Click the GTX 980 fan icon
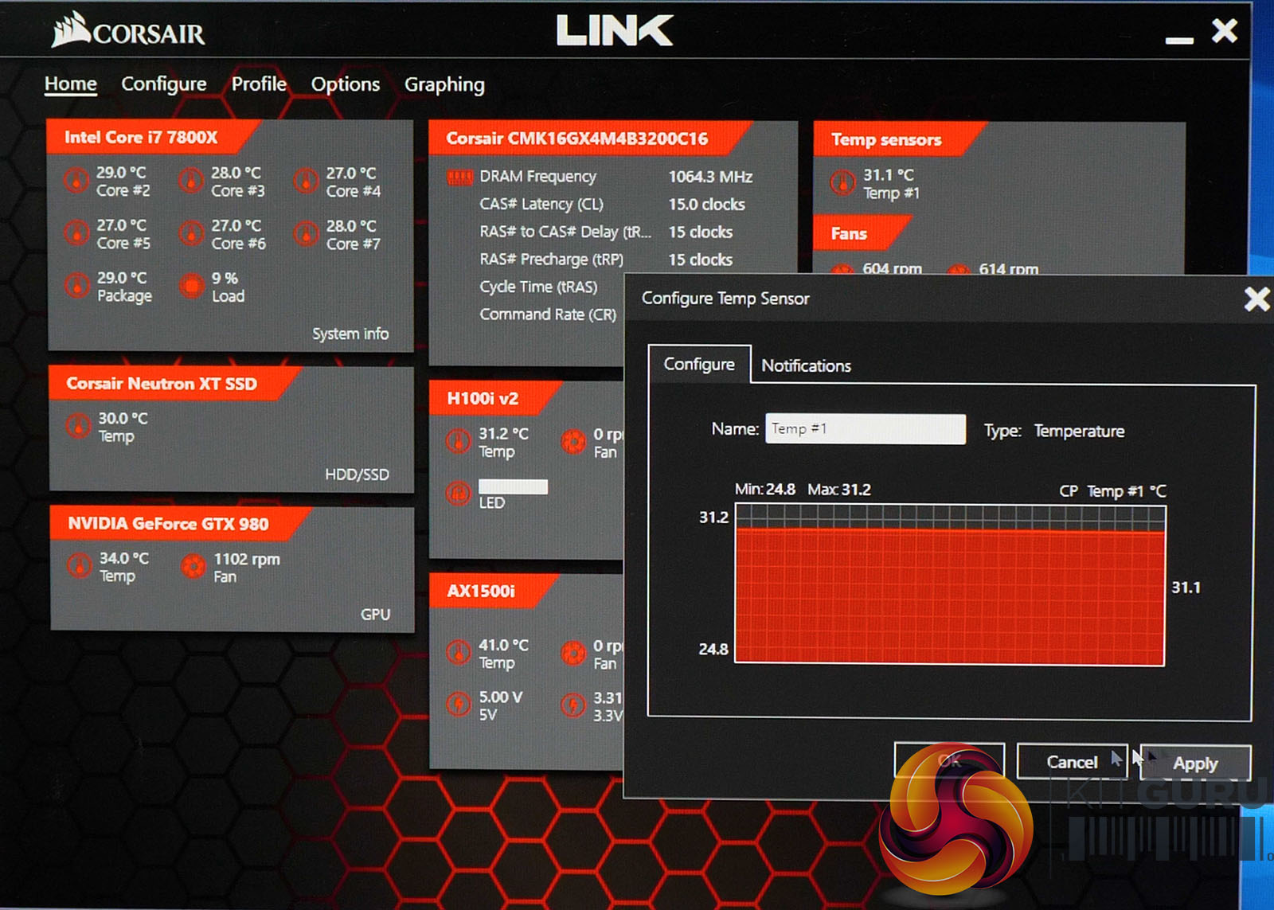The width and height of the screenshot is (1274, 910). click(x=193, y=566)
